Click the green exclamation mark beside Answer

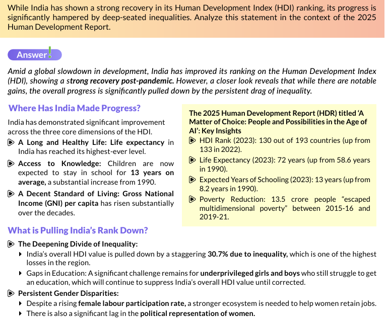(50, 52)
